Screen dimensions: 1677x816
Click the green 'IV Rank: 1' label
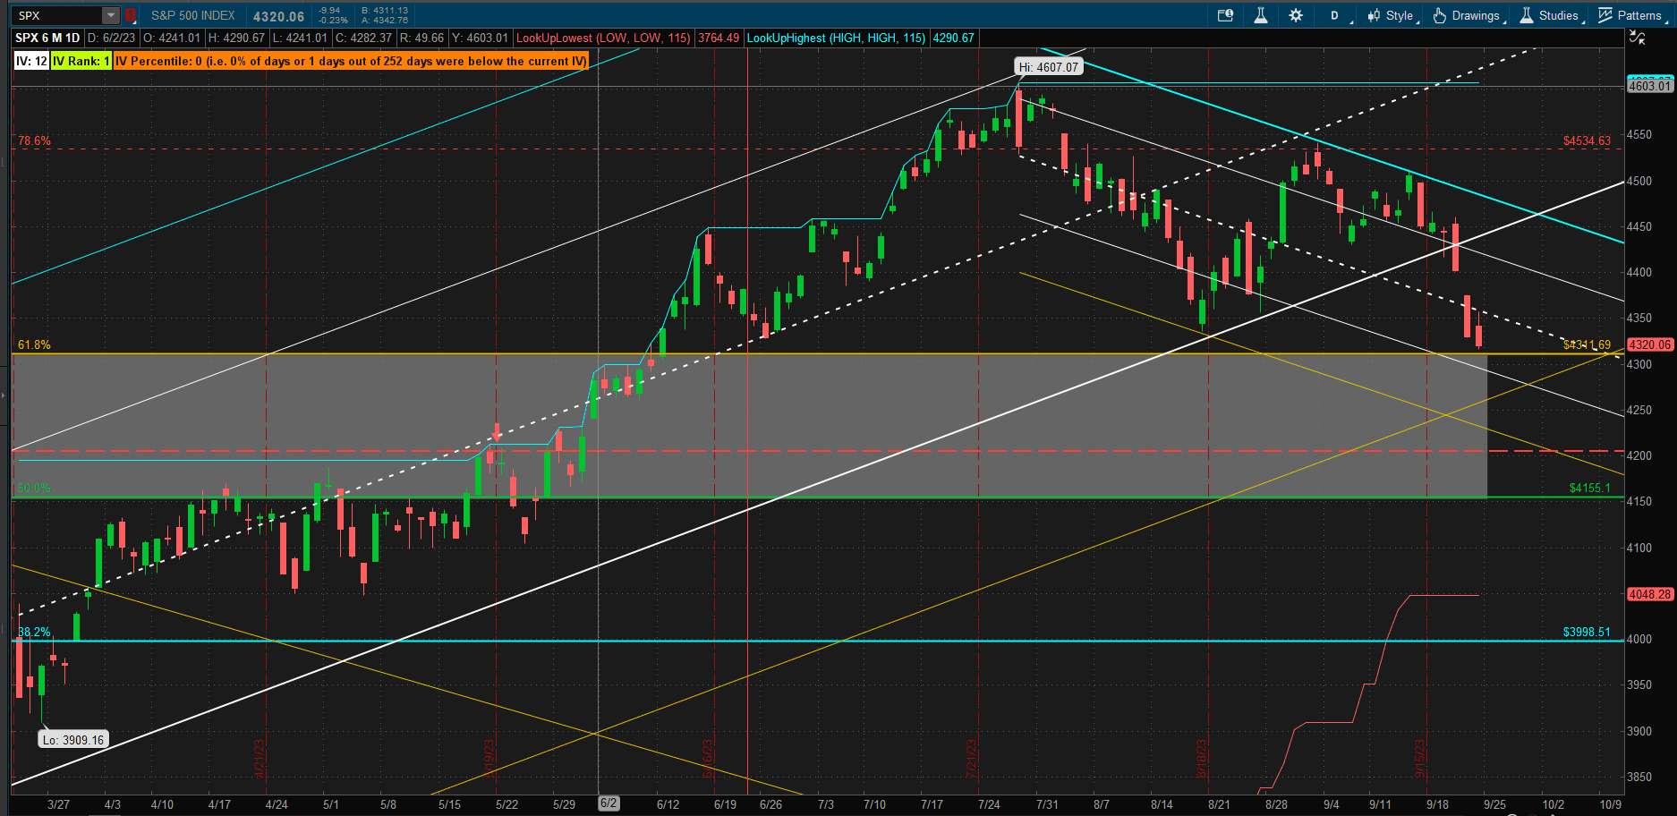click(x=81, y=61)
